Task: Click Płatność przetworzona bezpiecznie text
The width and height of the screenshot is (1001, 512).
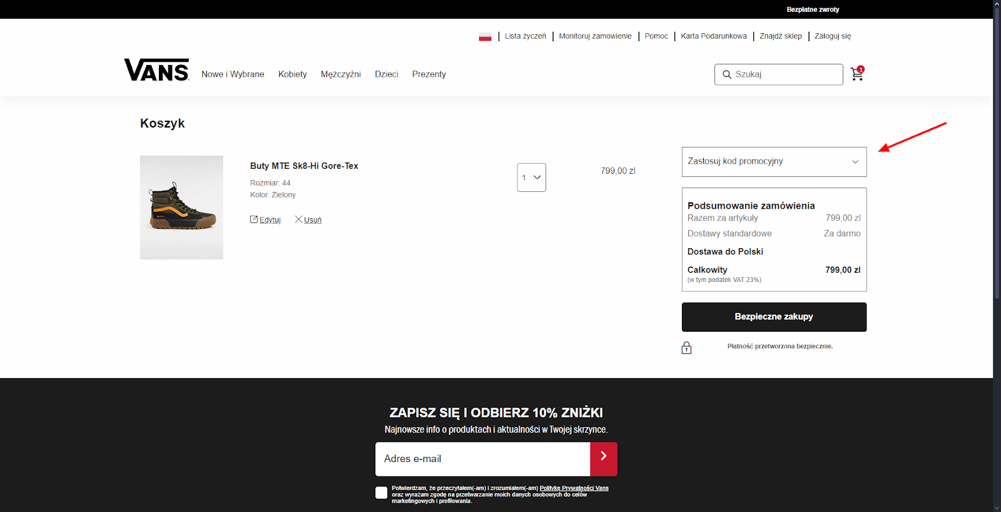Action: [x=780, y=346]
